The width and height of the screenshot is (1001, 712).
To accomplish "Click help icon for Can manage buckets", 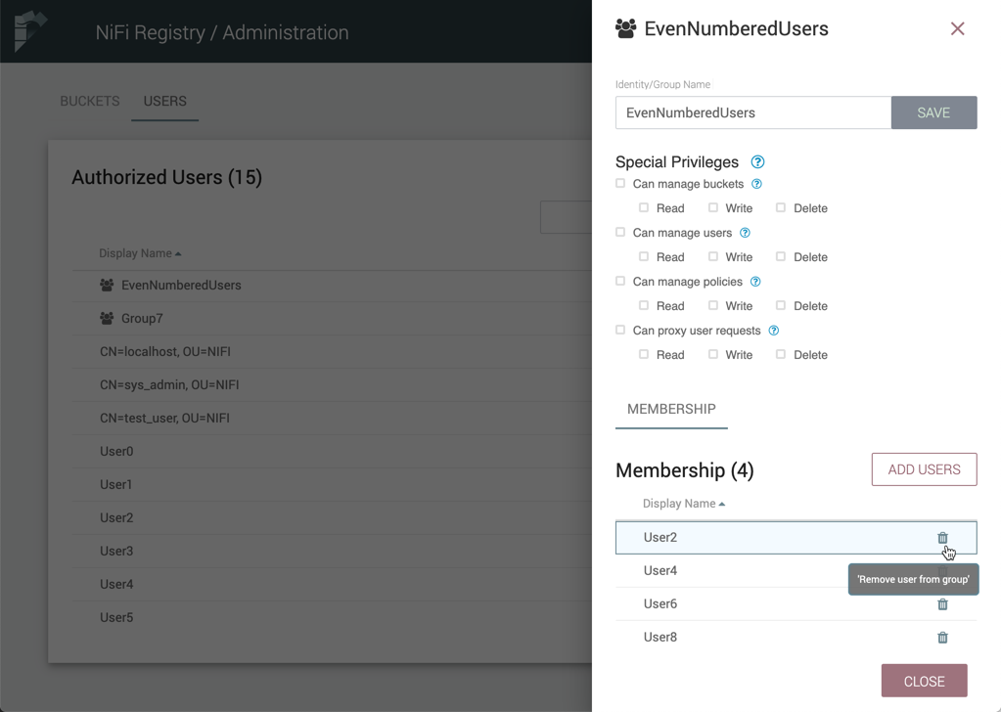I will tap(756, 184).
